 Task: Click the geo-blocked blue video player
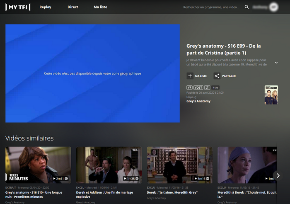[92, 73]
